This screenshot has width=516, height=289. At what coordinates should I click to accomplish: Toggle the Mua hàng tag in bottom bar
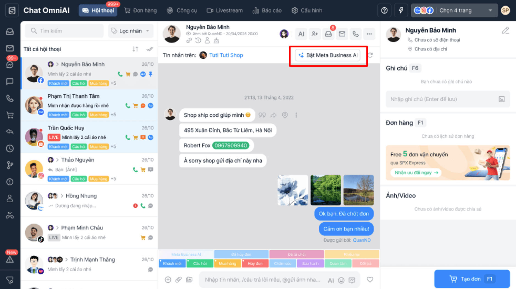228,263
